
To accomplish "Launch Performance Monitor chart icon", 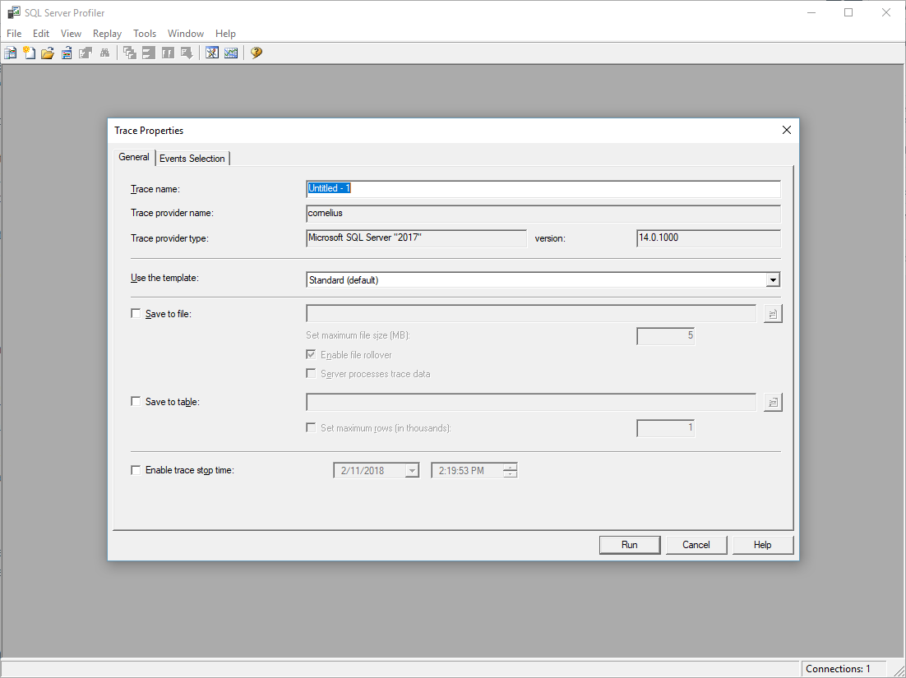I will click(231, 53).
